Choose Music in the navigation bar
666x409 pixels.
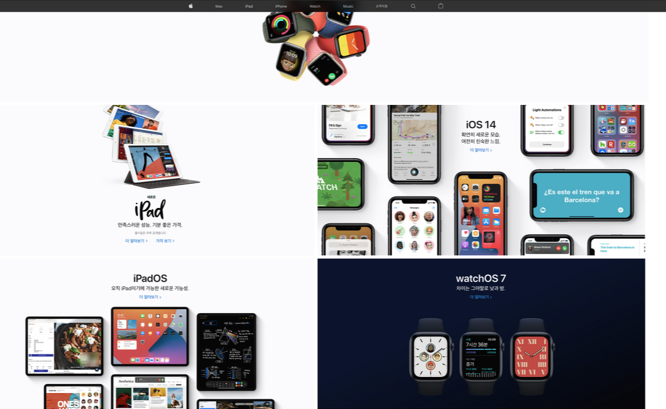[348, 6]
